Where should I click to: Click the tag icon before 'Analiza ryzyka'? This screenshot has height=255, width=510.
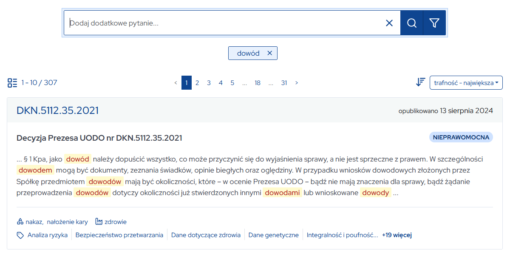[x=20, y=235]
